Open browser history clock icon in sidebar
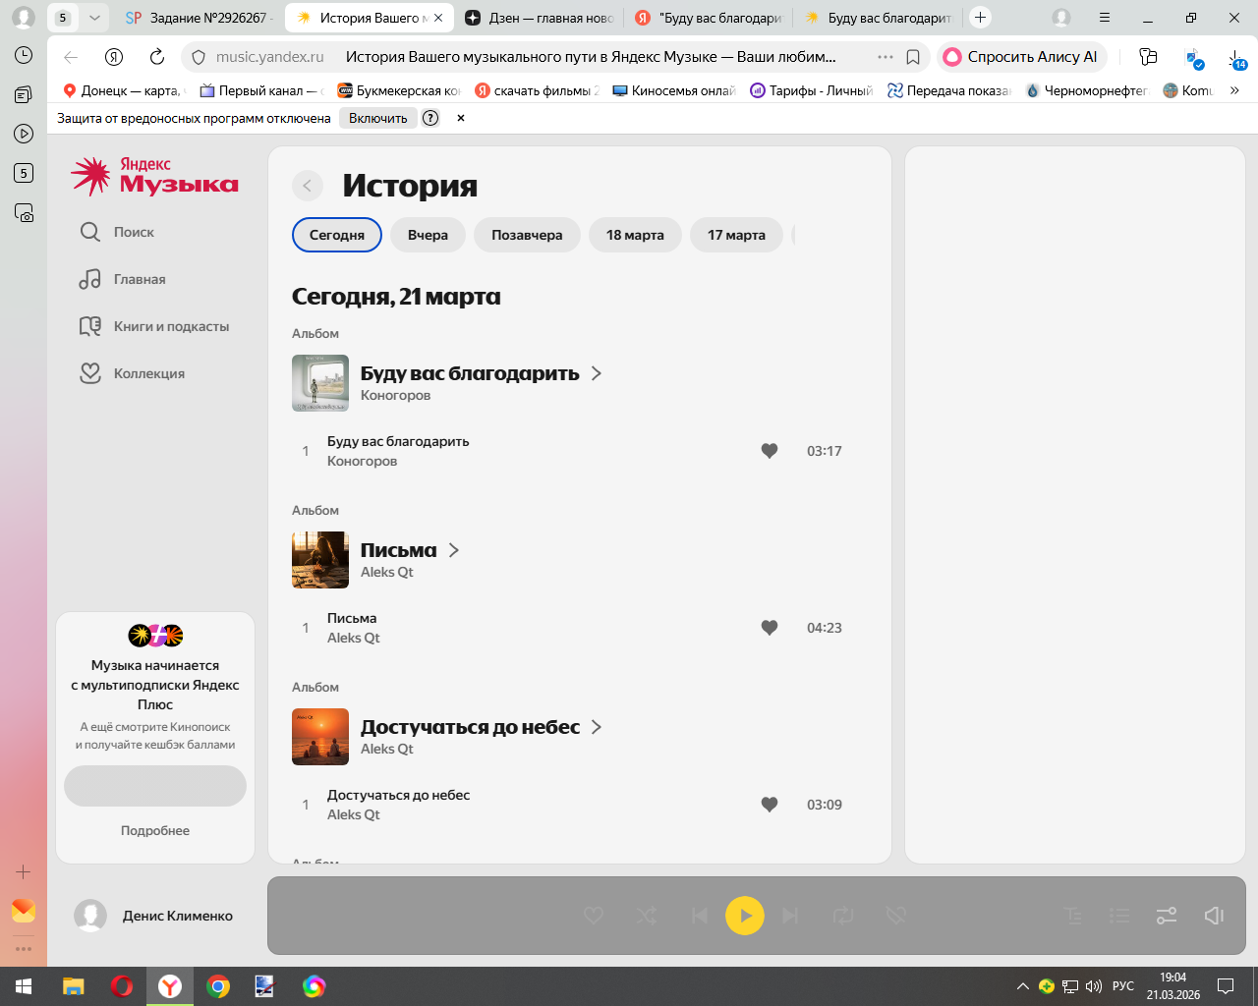The width and height of the screenshot is (1258, 1006). point(24,55)
